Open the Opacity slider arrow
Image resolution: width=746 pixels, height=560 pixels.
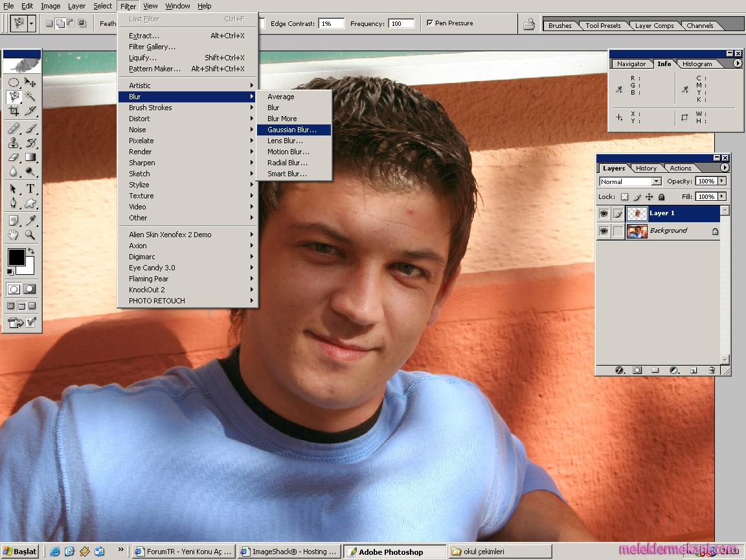[722, 181]
